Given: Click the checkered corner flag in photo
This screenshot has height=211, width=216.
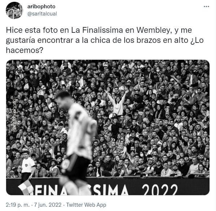Looking at the screenshot, I should coord(26,187).
